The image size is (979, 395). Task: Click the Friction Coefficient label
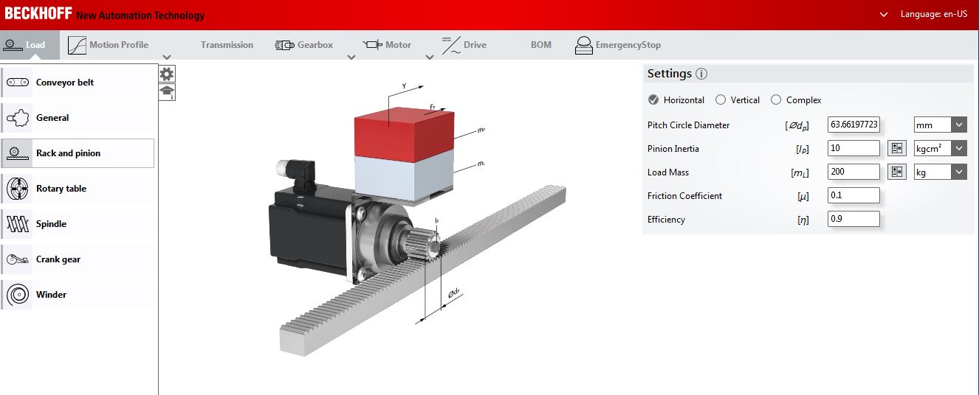point(684,196)
